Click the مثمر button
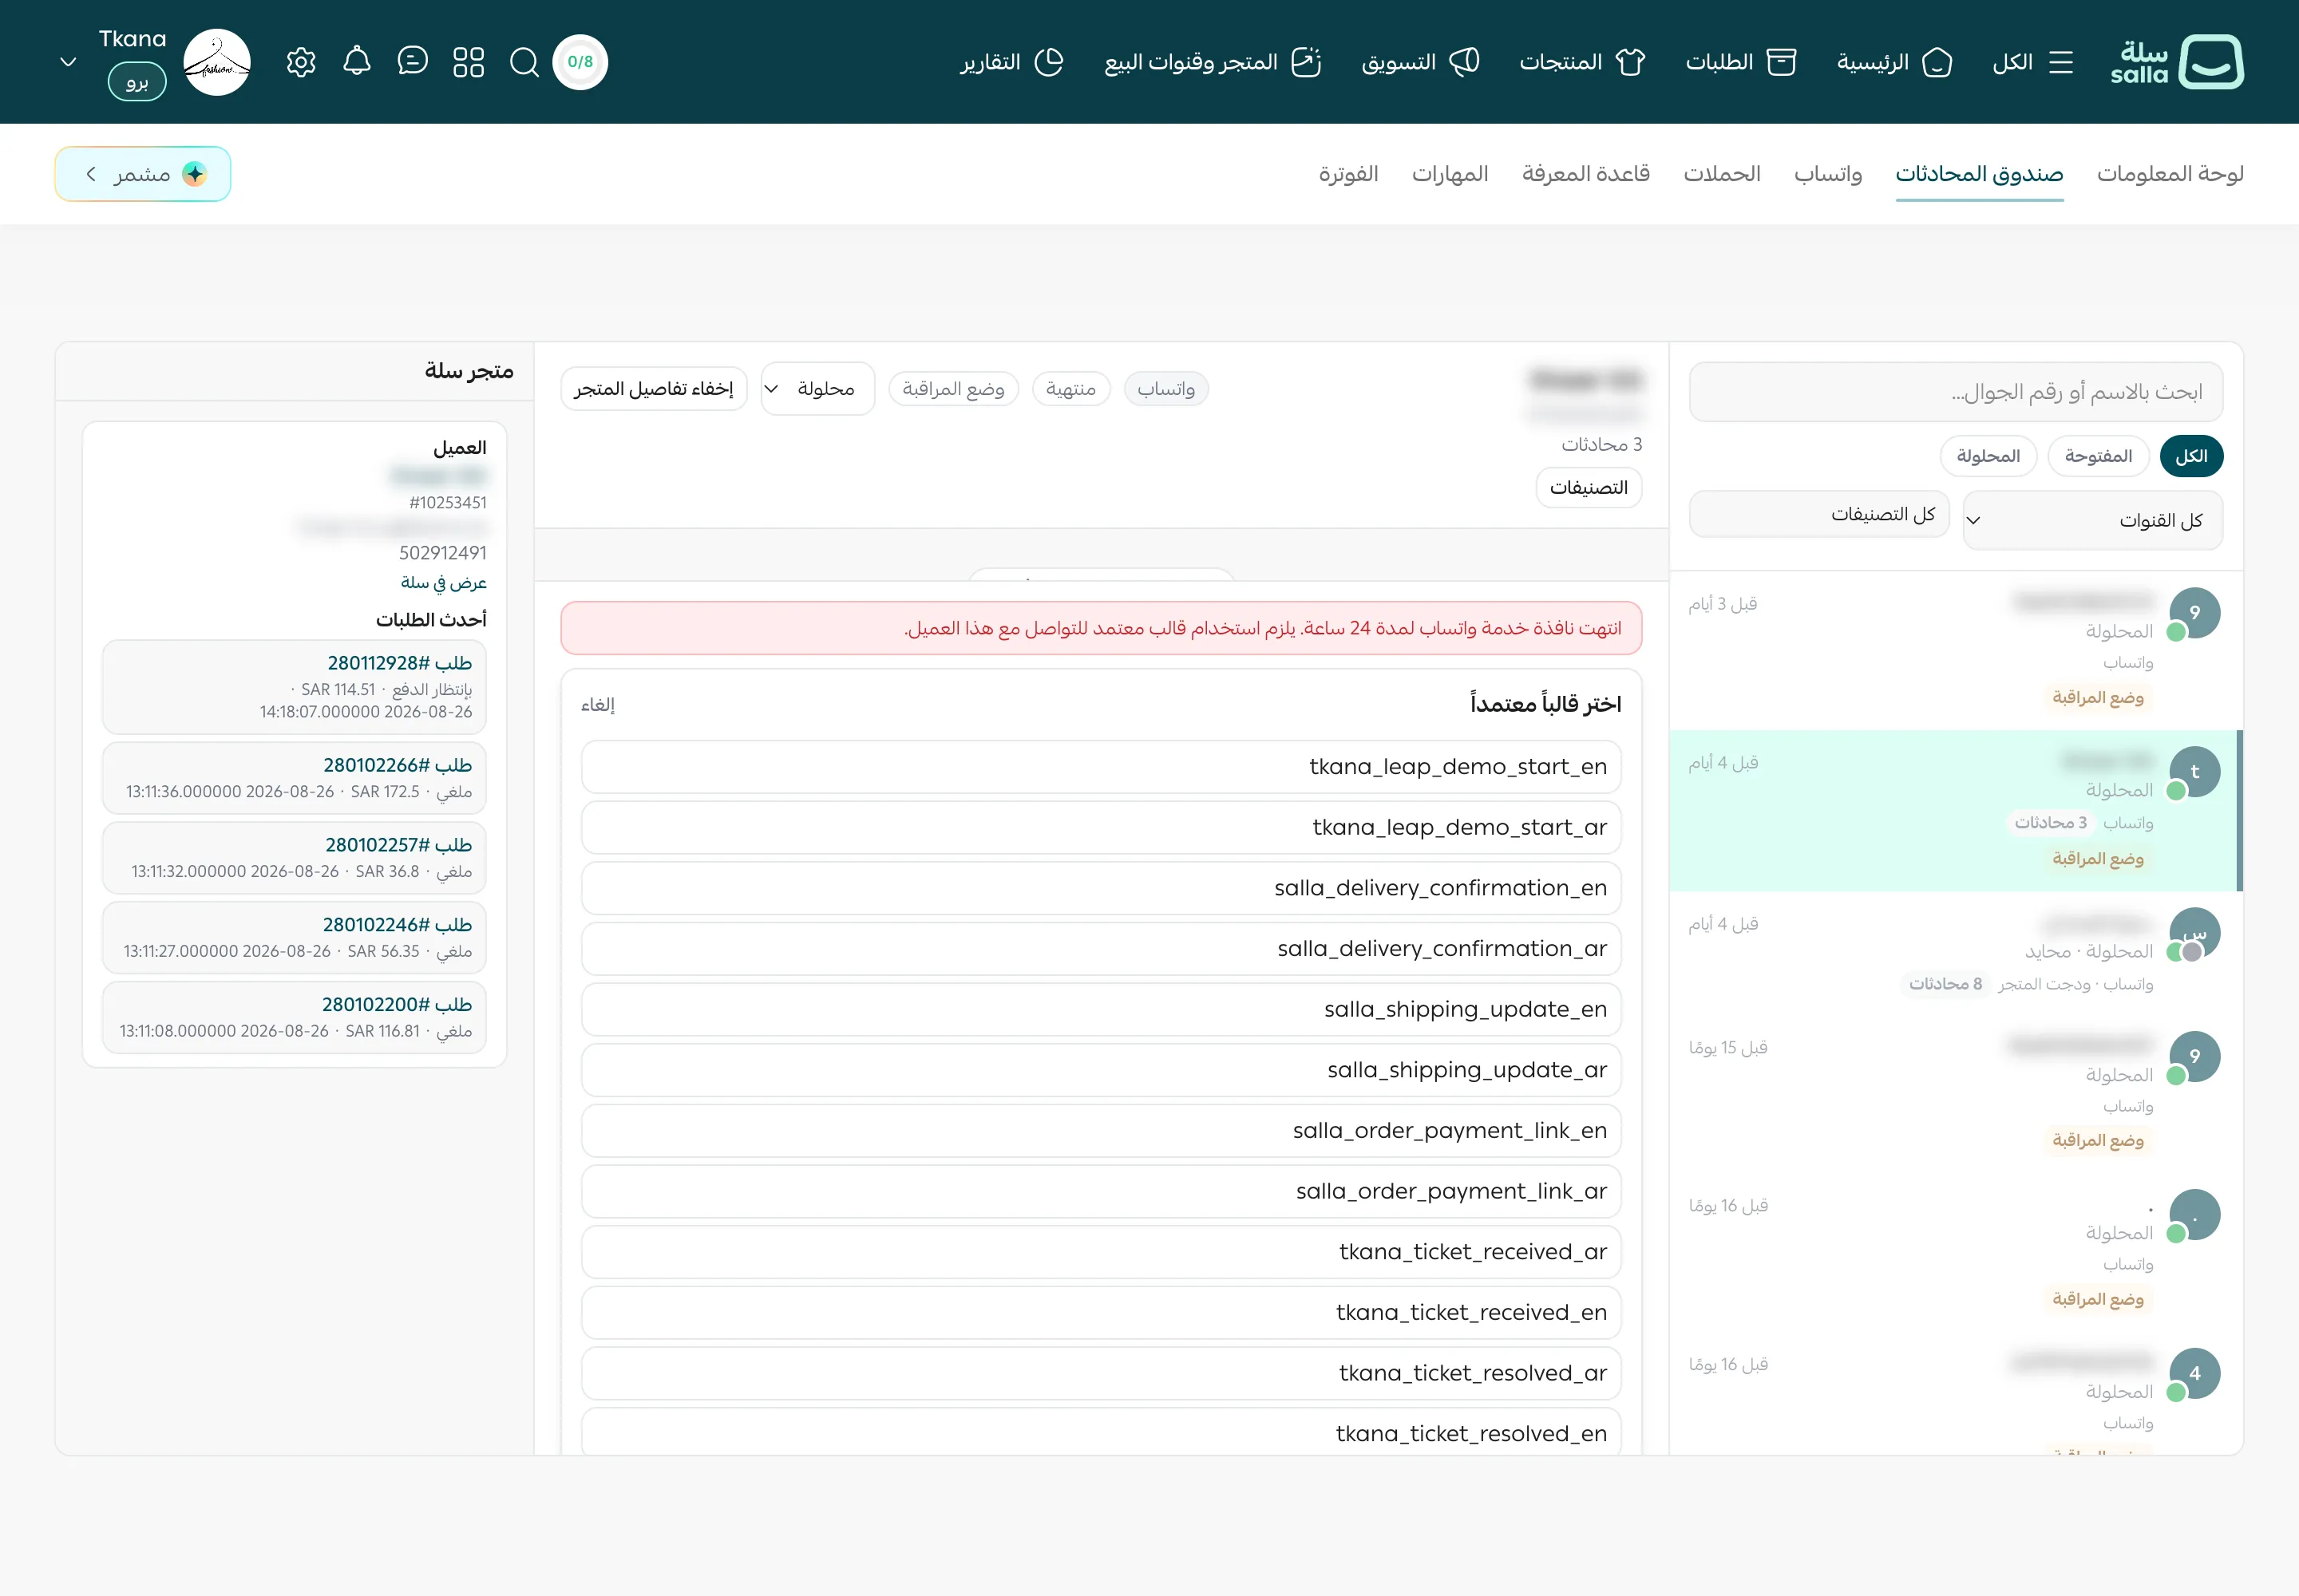This screenshot has height=1596, width=2299. tap(143, 174)
